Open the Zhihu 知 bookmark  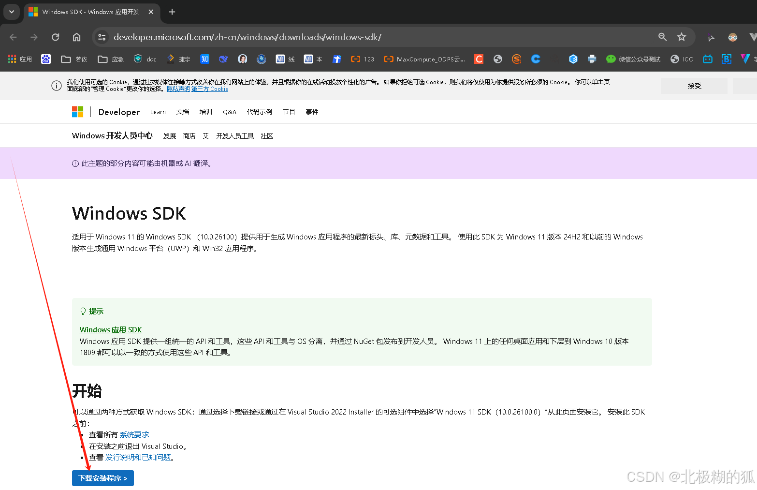click(205, 59)
